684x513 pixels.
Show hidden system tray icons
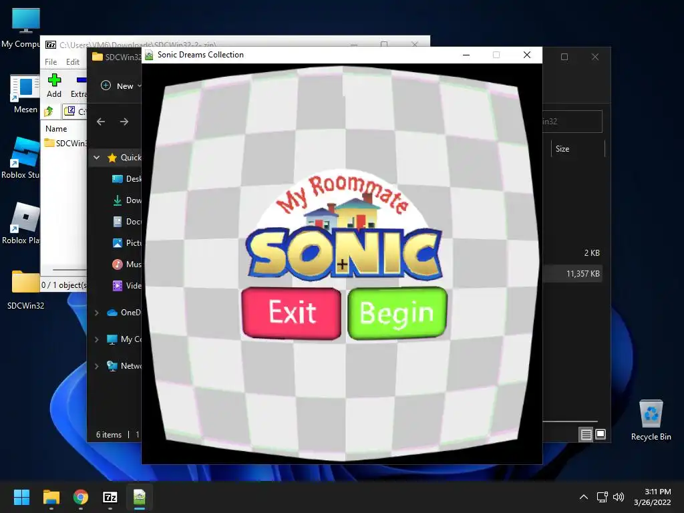tap(584, 497)
